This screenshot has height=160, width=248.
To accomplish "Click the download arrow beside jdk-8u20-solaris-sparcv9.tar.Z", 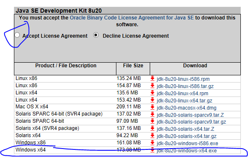I will click(x=153, y=115).
